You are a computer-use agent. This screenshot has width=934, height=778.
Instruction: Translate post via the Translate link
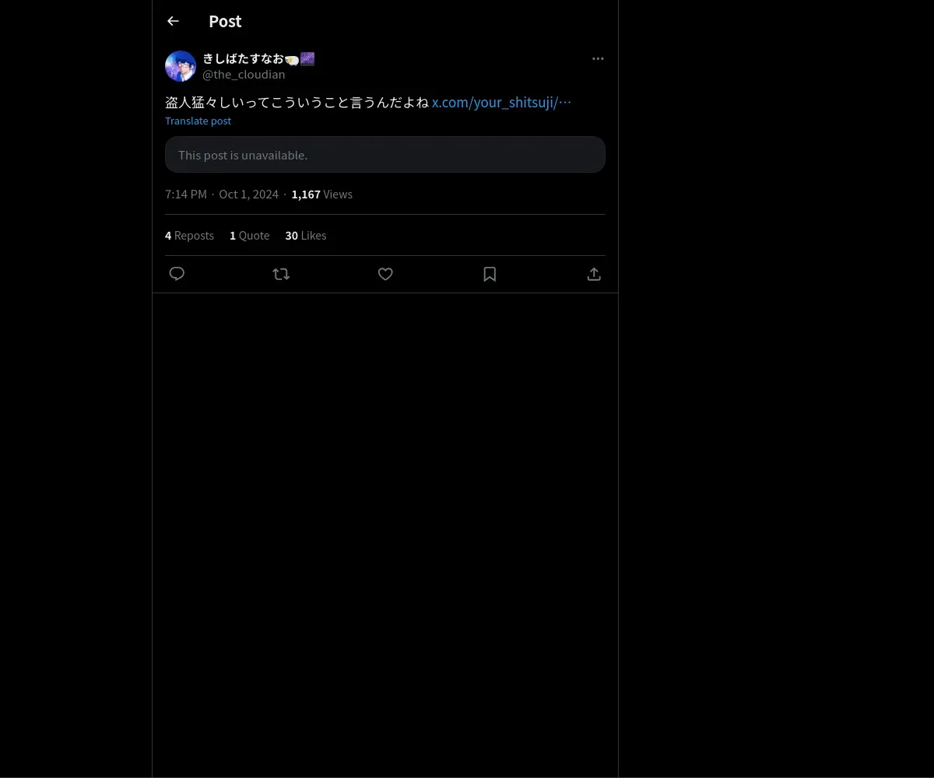[x=198, y=121]
